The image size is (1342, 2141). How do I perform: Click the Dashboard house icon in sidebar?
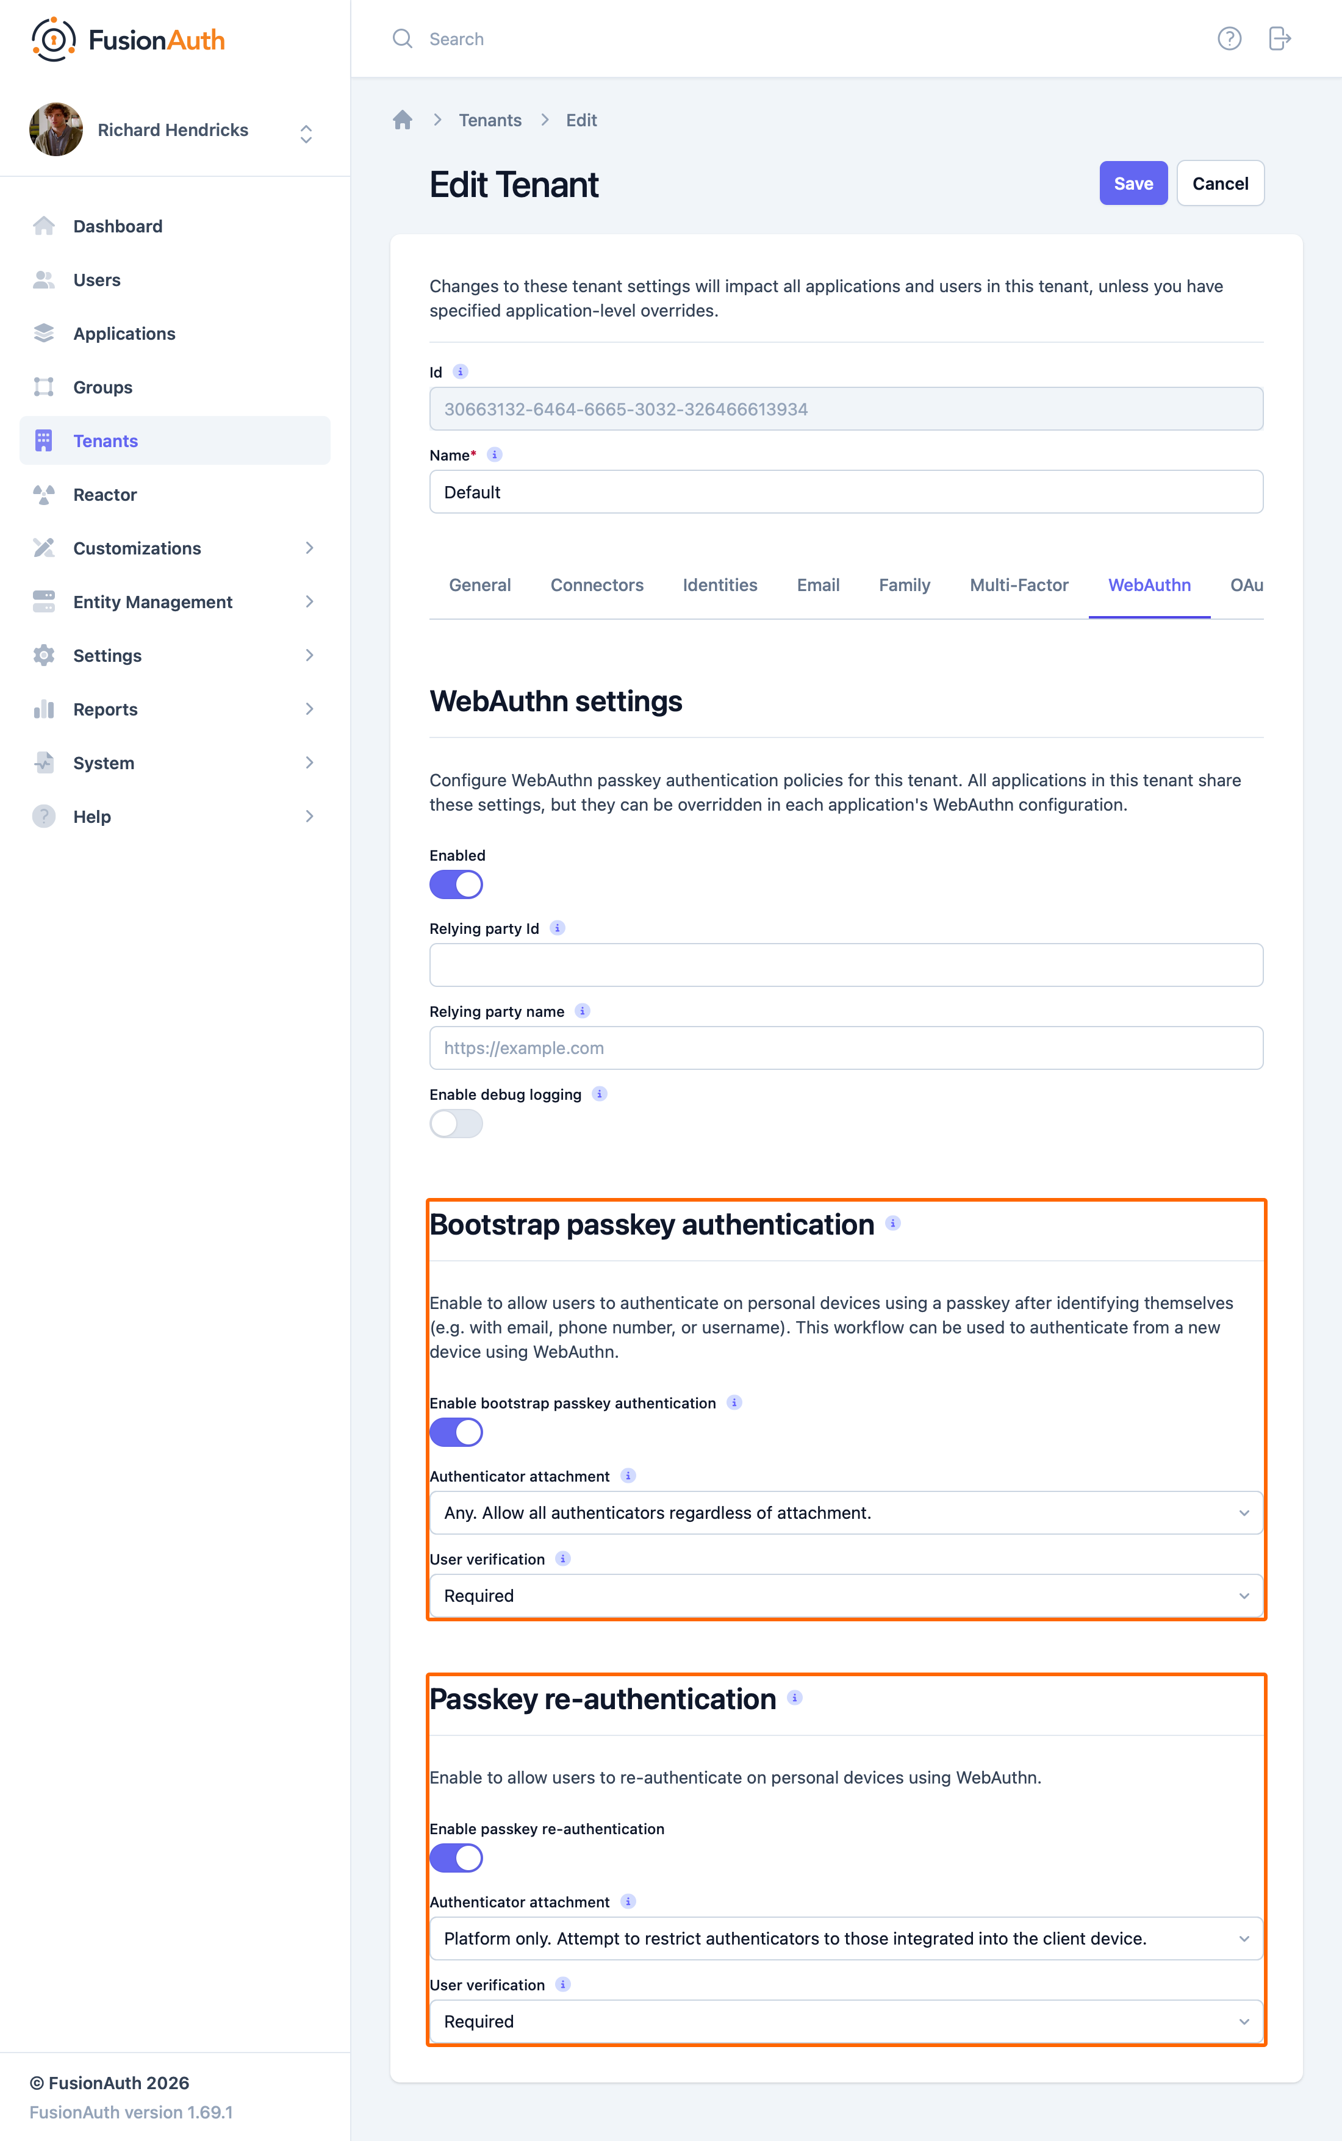43,226
